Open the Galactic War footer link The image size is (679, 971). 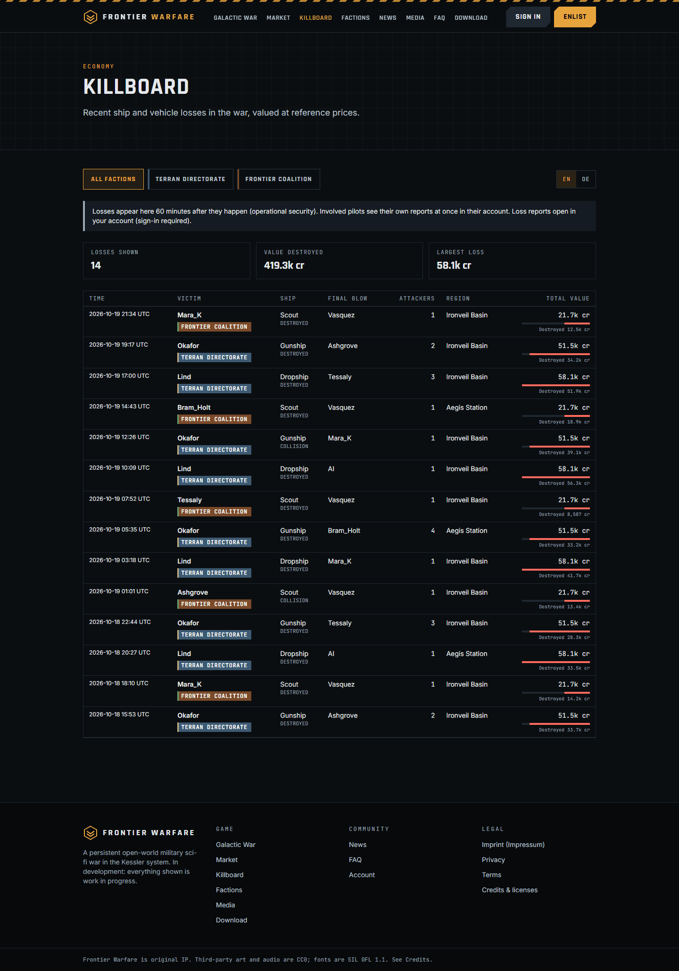[x=236, y=845]
